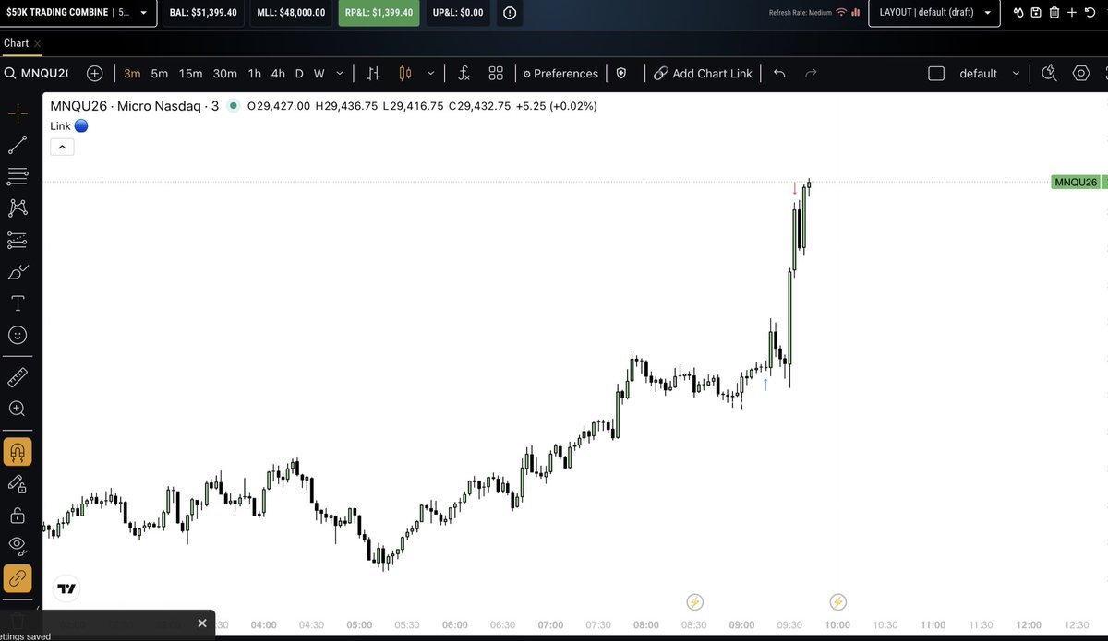Dismiss the settings saved notification
1108x641 pixels.
[x=202, y=623]
